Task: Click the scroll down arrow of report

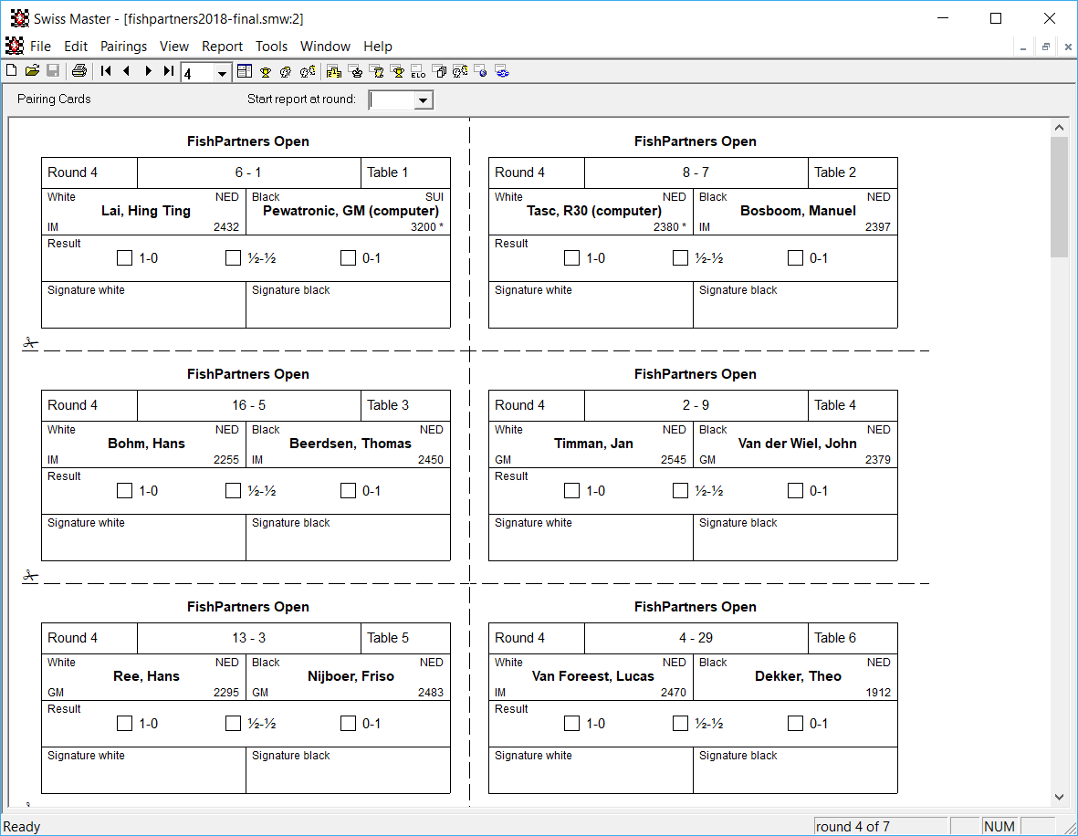Action: [x=1060, y=797]
